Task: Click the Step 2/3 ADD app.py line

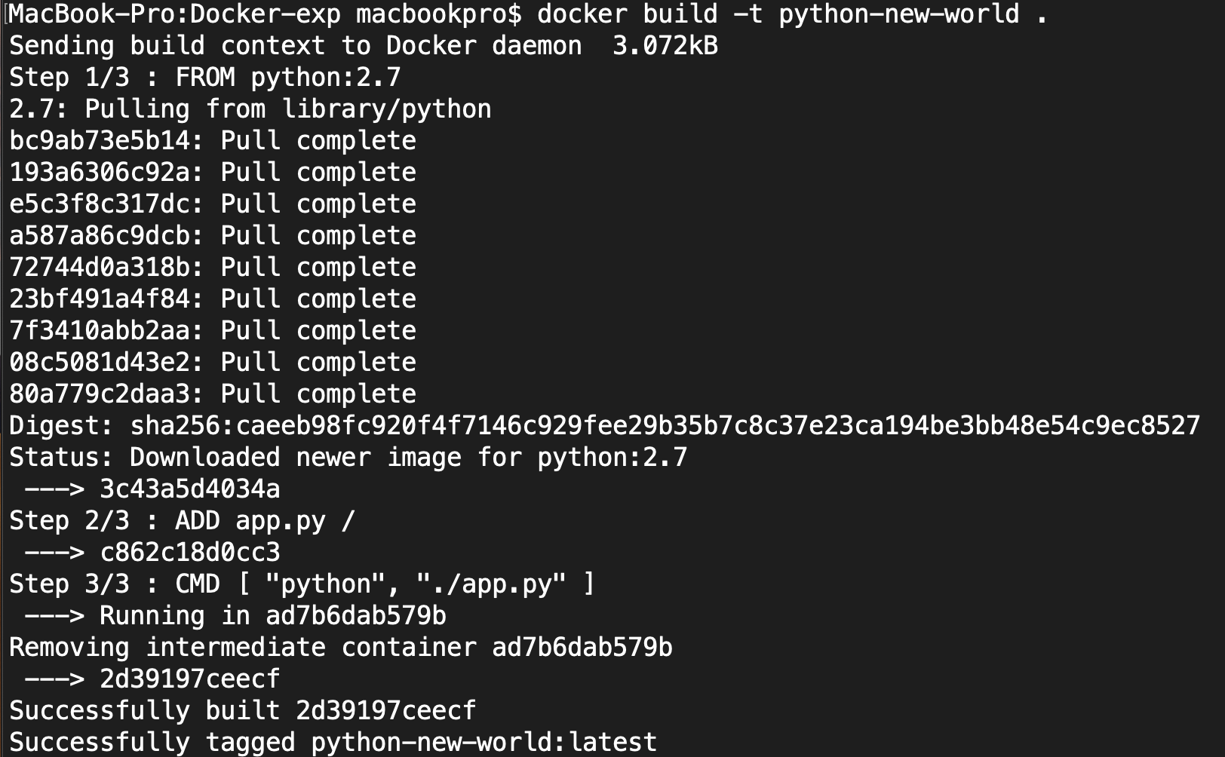Action: [182, 521]
